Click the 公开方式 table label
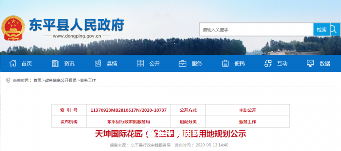Screen dimensions: 341x151 point(188,110)
